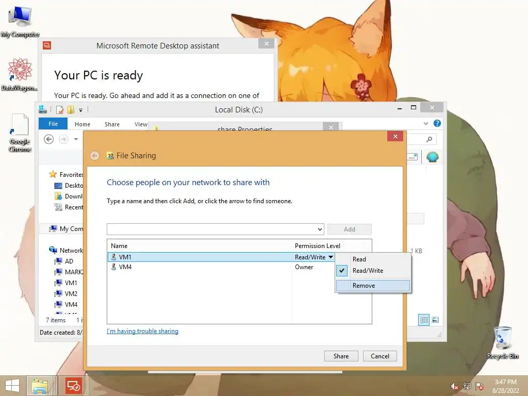Close the Remote Desktop assistant window

[x=267, y=43]
